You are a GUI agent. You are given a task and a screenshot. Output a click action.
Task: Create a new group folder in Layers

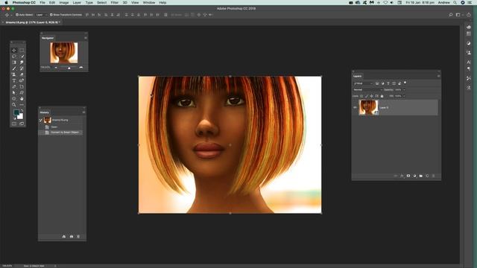(420, 176)
